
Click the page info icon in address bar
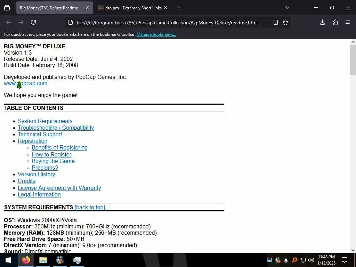pyautogui.click(x=71, y=23)
